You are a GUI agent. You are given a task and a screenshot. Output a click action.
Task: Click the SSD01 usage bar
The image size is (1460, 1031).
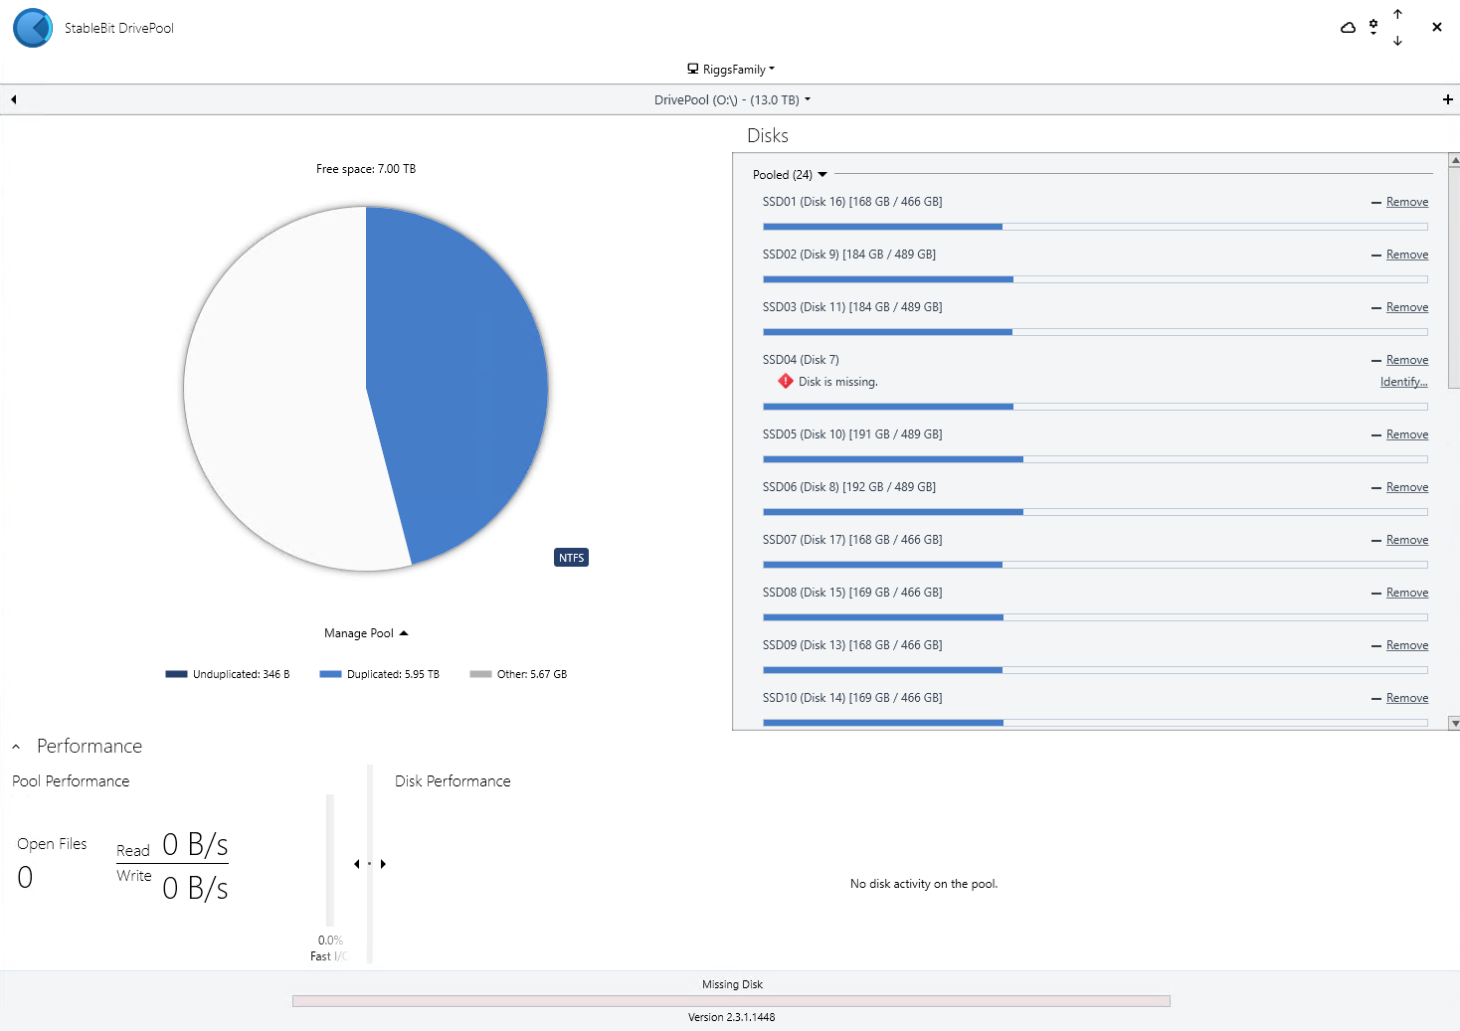pos(1095,227)
